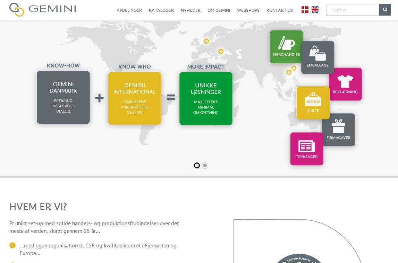Open the Webshops menu item
Image resolution: width=398 pixels, height=263 pixels.
click(x=248, y=10)
